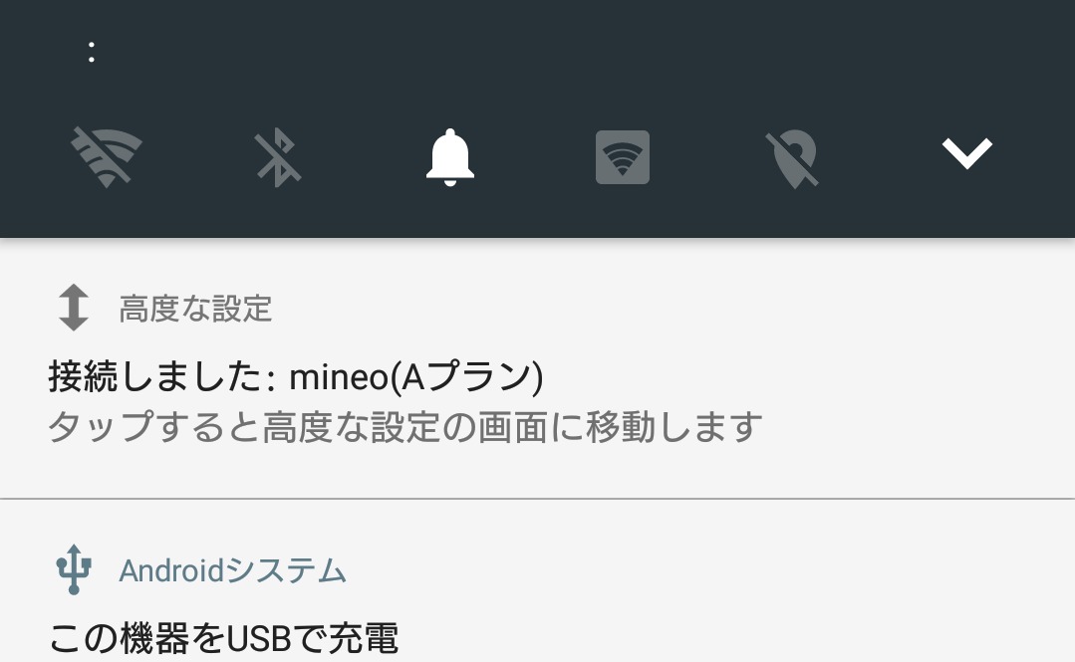Tap the up-down arrow data icon
The image size is (1075, 662).
pyautogui.click(x=74, y=308)
